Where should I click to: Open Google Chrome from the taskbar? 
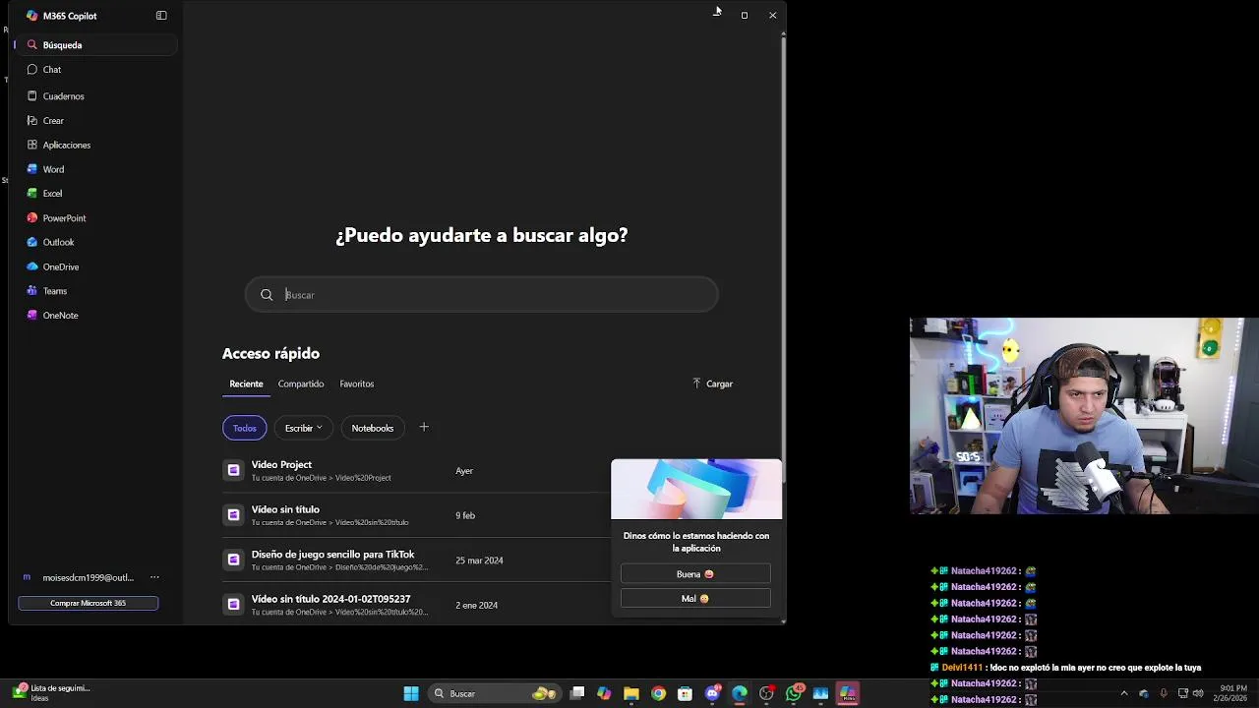click(x=658, y=694)
